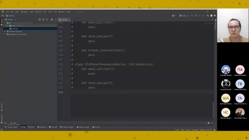Click the teal plugin icon at toolbar end
249x140 pixels.
click(x=215, y=16)
